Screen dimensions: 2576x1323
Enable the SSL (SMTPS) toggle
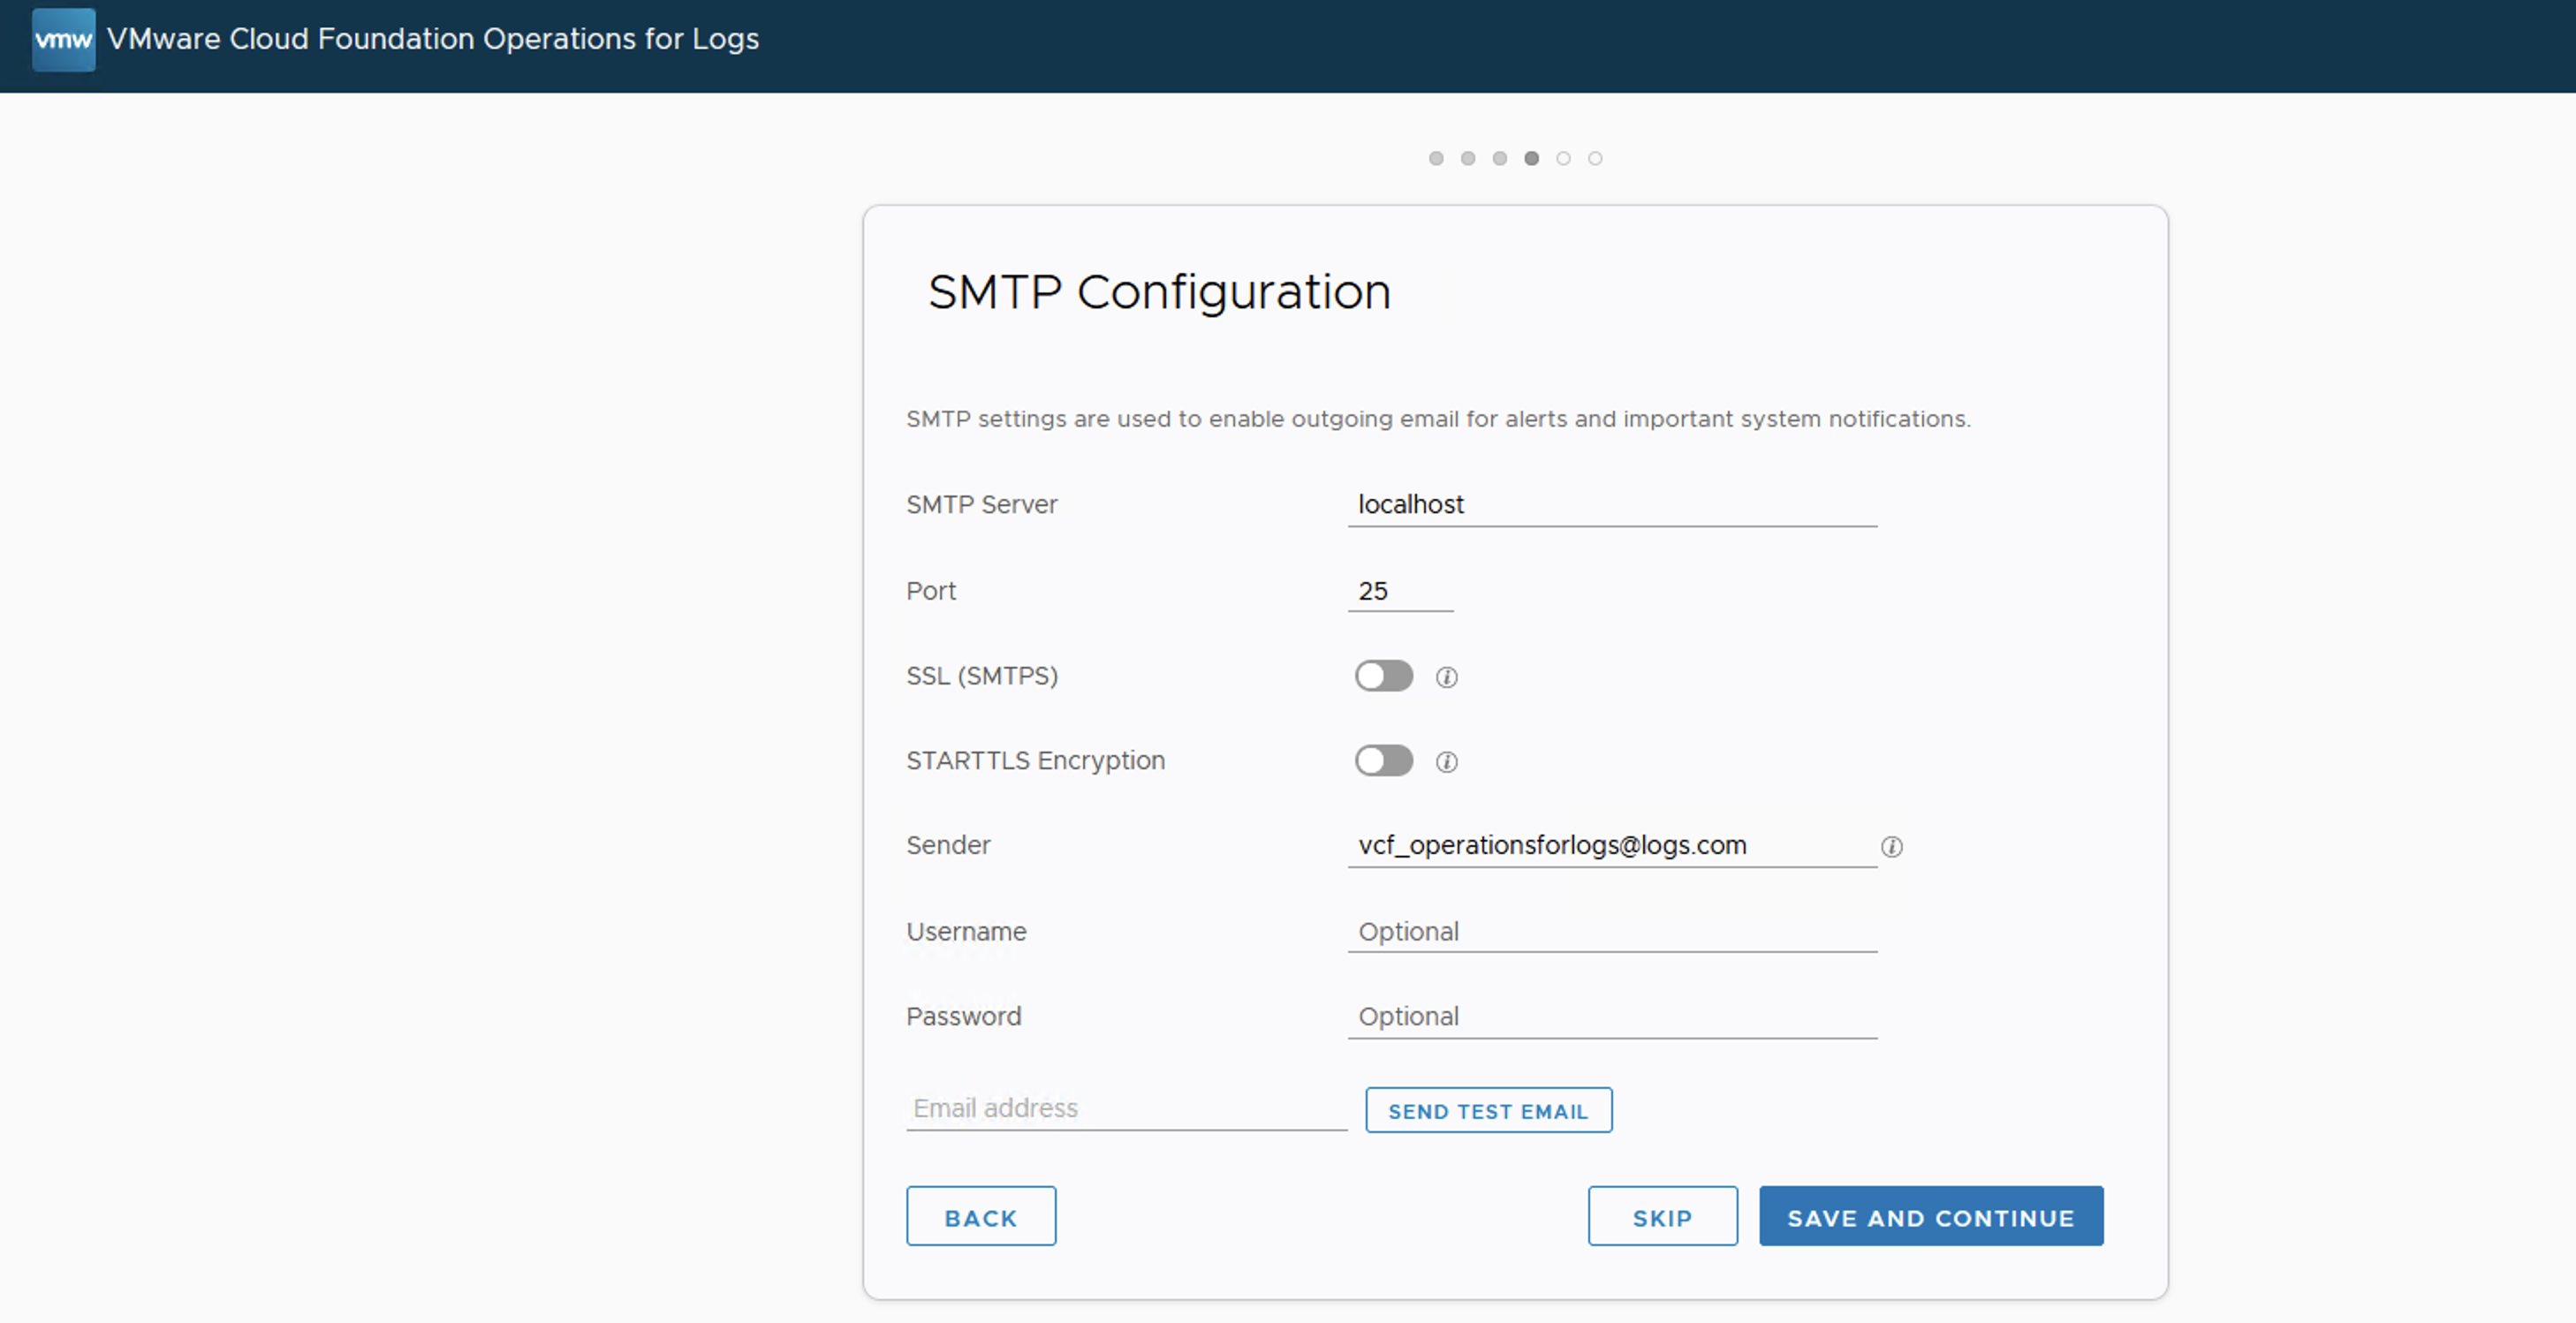(x=1383, y=676)
